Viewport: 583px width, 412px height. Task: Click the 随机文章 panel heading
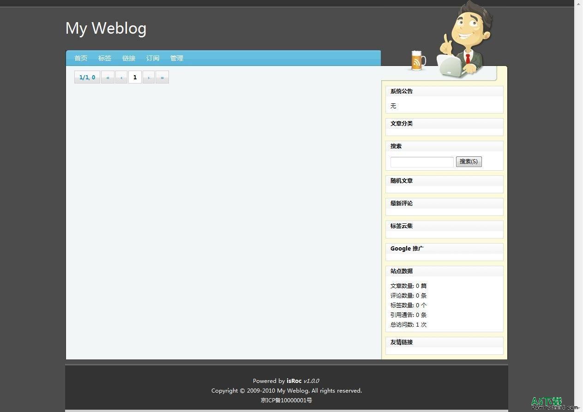(x=402, y=181)
